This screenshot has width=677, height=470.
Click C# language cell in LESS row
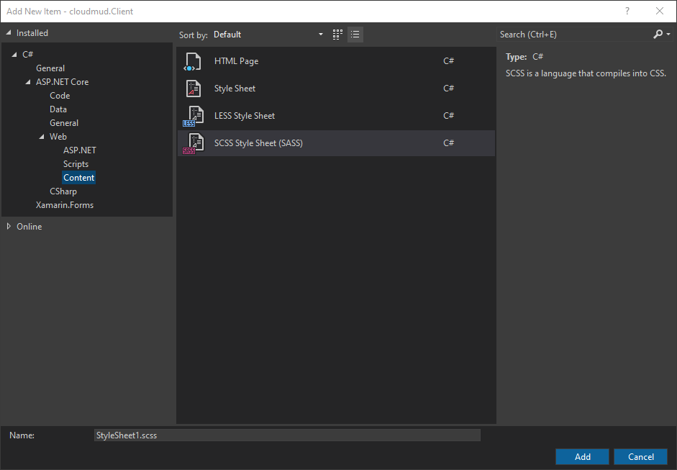click(x=448, y=116)
